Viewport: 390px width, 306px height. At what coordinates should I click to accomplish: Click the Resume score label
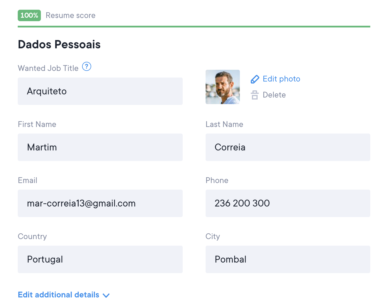(71, 15)
